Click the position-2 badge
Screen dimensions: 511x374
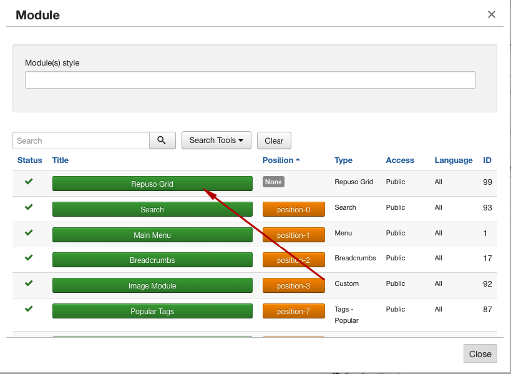[x=294, y=260]
